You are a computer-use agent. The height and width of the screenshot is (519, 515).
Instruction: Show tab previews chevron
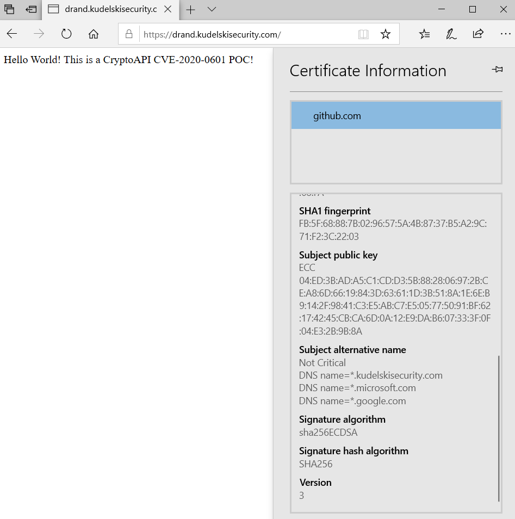click(212, 9)
